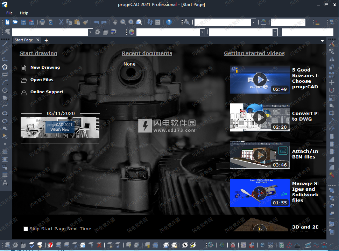Click the Mirror tool in right toolbar
This screenshot has width=339, height=251.
click(x=331, y=59)
